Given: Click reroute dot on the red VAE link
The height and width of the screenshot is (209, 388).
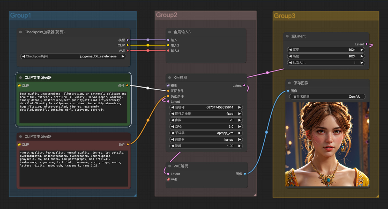Looking at the screenshot, I should coord(148,51).
